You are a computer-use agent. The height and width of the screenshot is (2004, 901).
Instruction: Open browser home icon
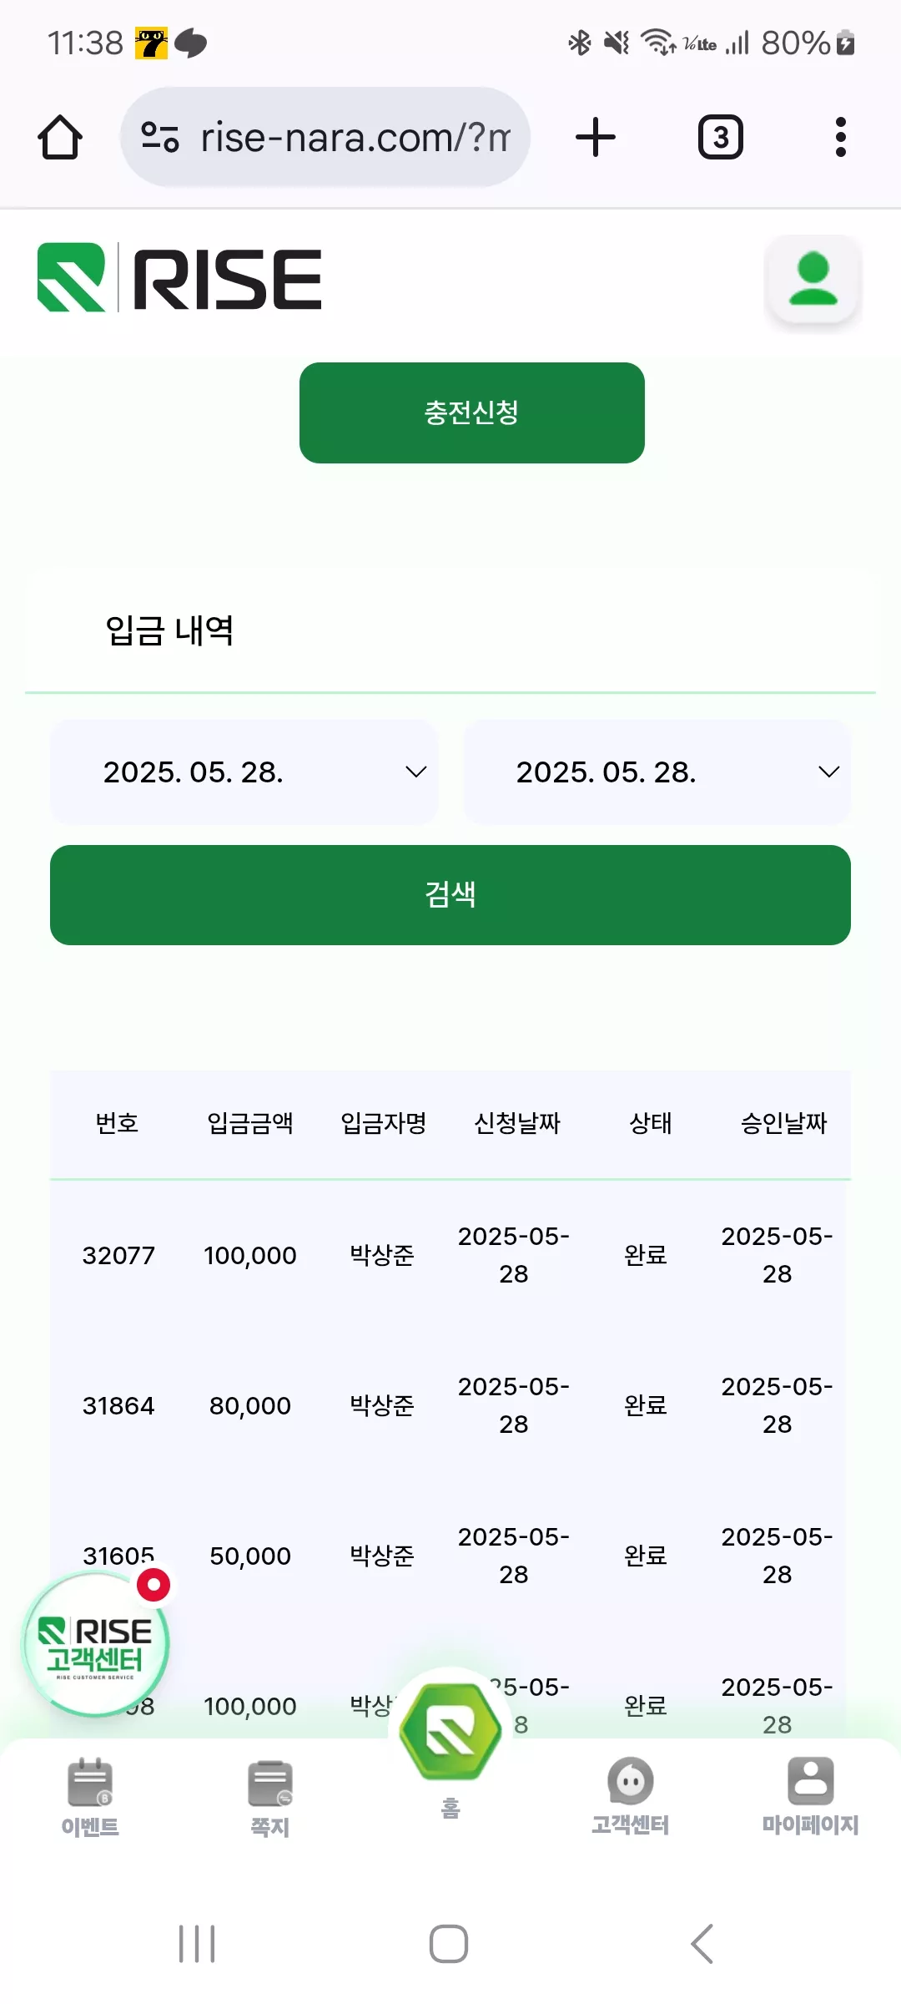pyautogui.click(x=60, y=137)
